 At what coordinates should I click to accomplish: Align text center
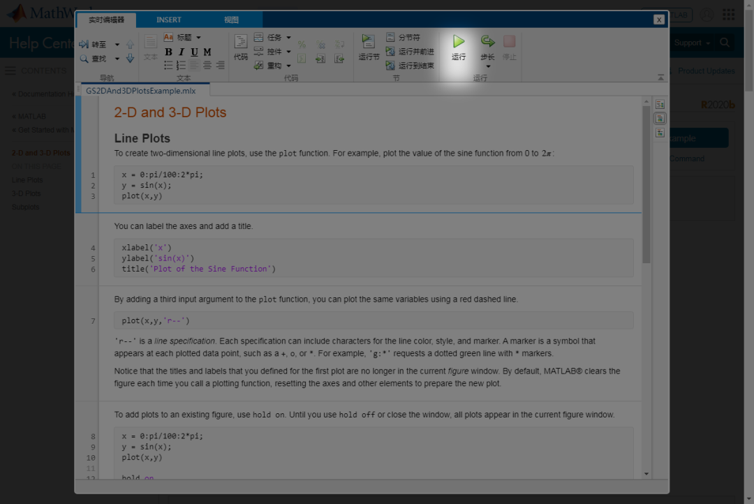click(x=207, y=65)
